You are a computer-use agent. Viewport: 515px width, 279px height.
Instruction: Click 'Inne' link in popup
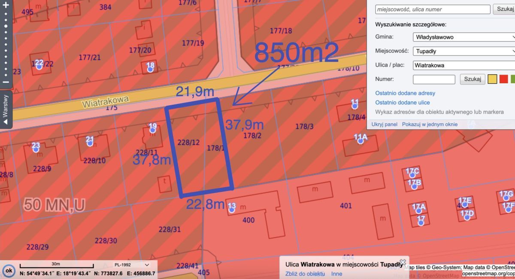tap(337, 274)
